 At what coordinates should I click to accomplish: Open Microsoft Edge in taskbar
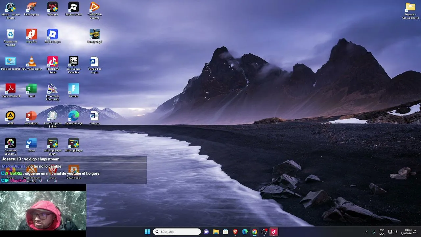(245, 232)
